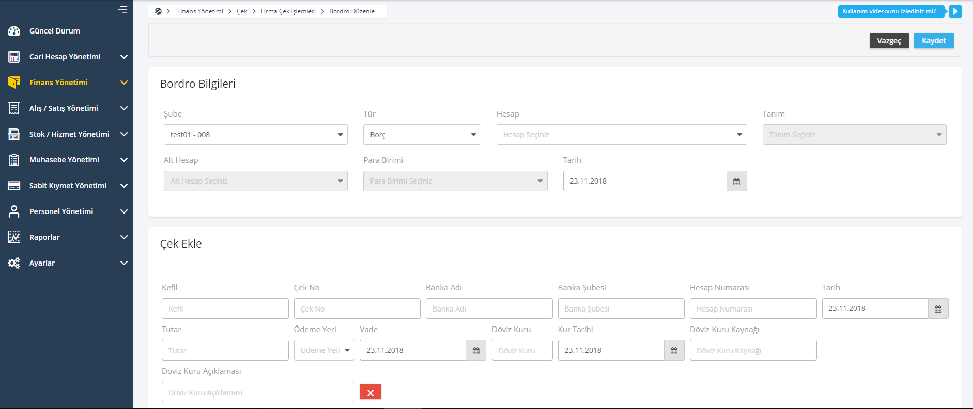Click the Stok / Hizmet Yönetimi icon
This screenshot has height=409, width=973.
(x=14, y=134)
